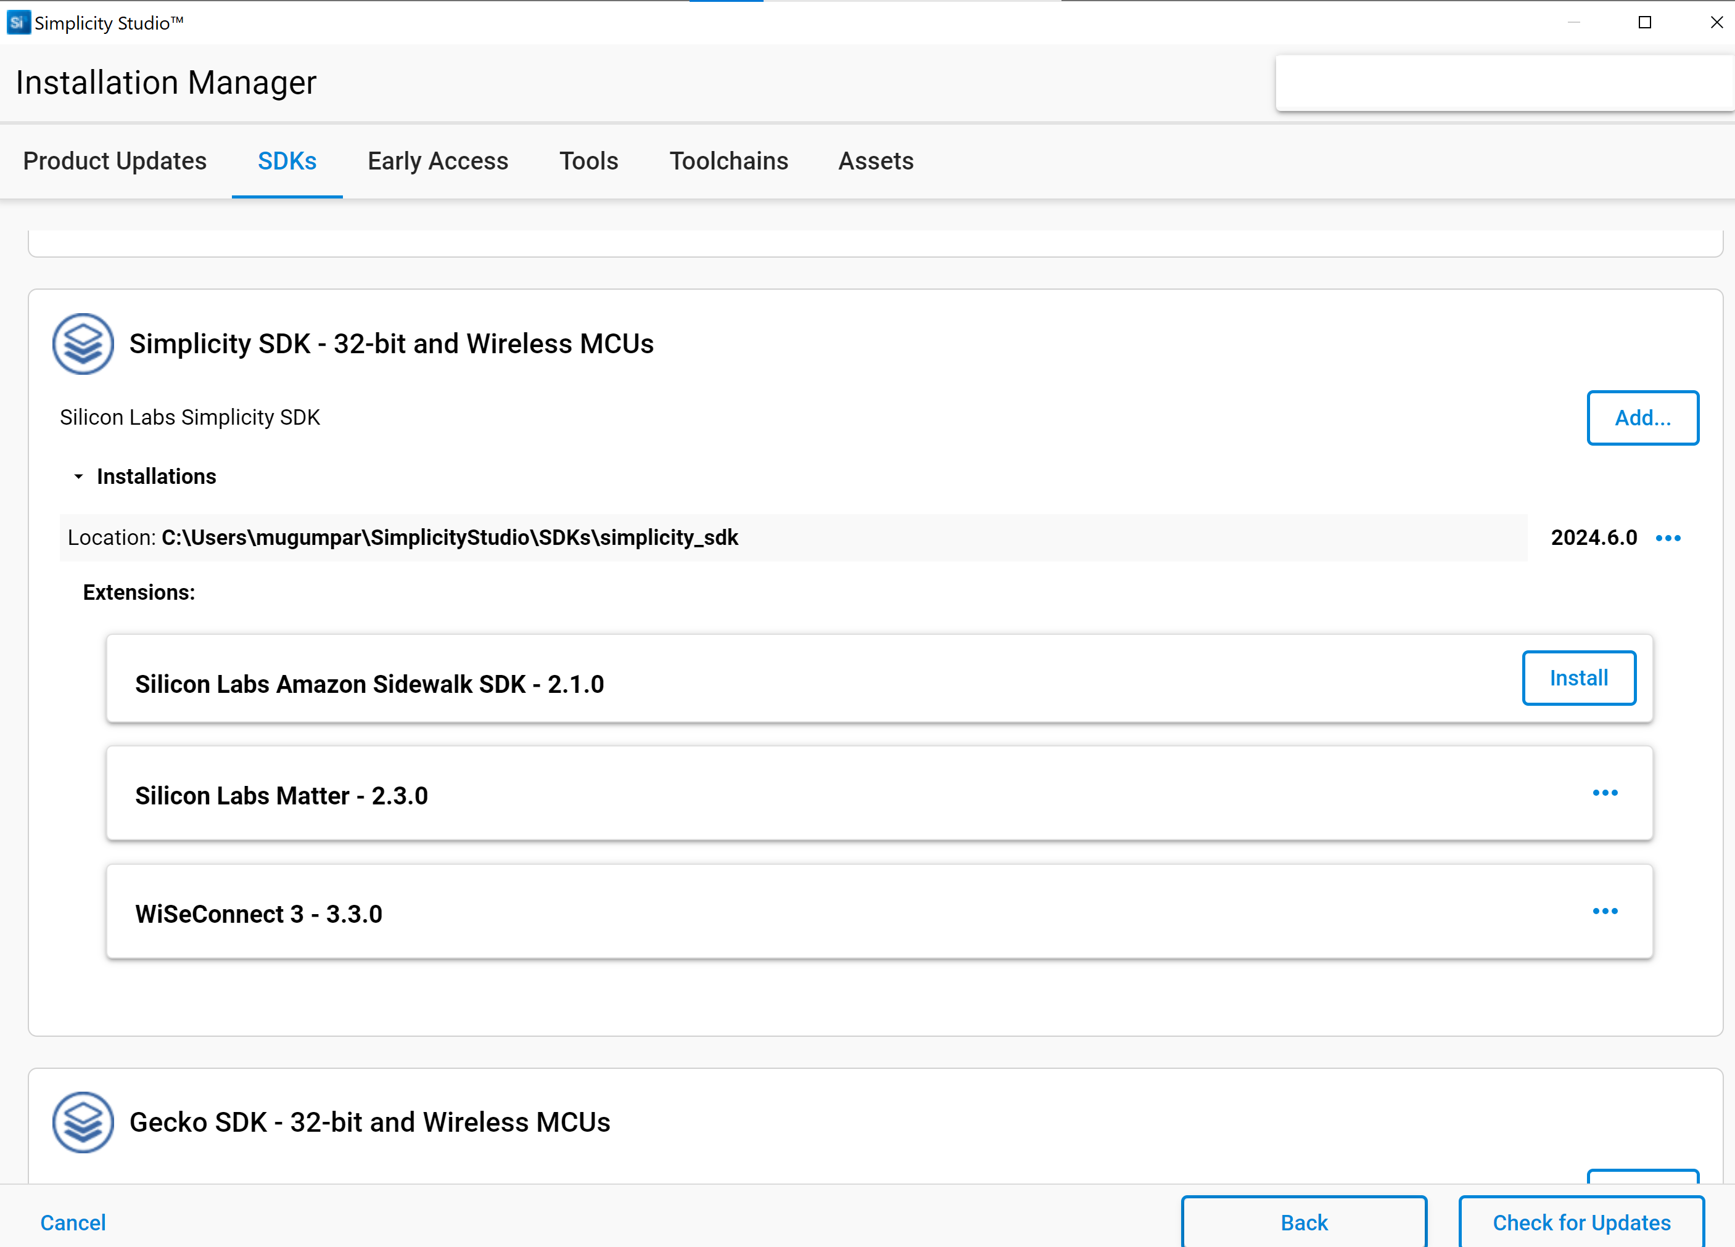Switch to the Assets tab
The width and height of the screenshot is (1735, 1247).
pyautogui.click(x=875, y=160)
